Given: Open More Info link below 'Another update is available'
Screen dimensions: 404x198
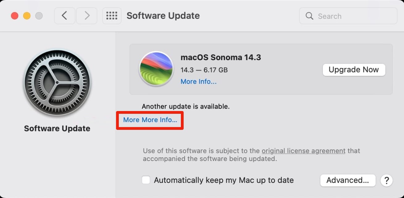Looking at the screenshot, I should [150, 120].
